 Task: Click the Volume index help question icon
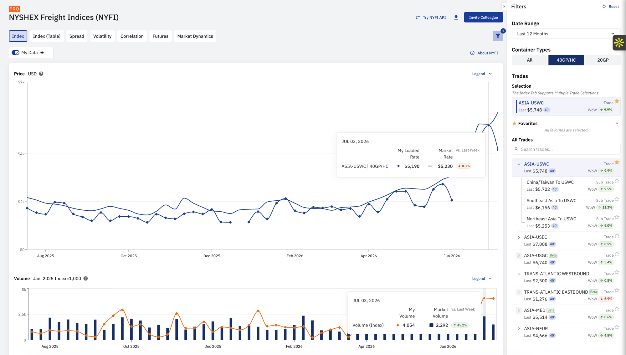point(85,279)
